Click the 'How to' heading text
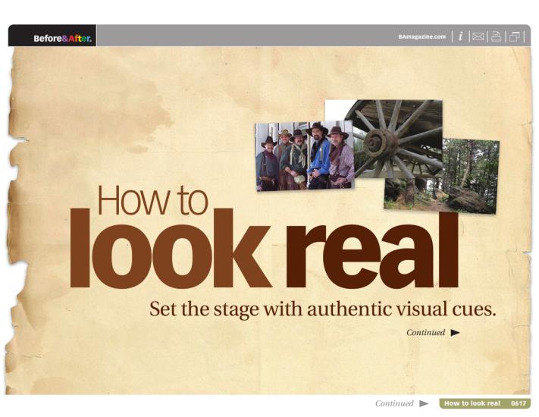Viewport: 539px width, 417px height. click(152, 200)
